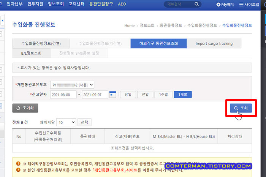Click the blue 수입화물진행정보 breadcrumb
This screenshot has height=177, width=266.
pos(237,25)
